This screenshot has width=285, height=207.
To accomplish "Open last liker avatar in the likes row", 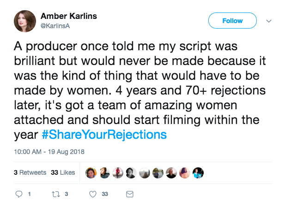I will (x=198, y=172).
